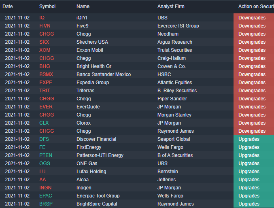Open the IQ ticker symbol link

click(x=42, y=18)
